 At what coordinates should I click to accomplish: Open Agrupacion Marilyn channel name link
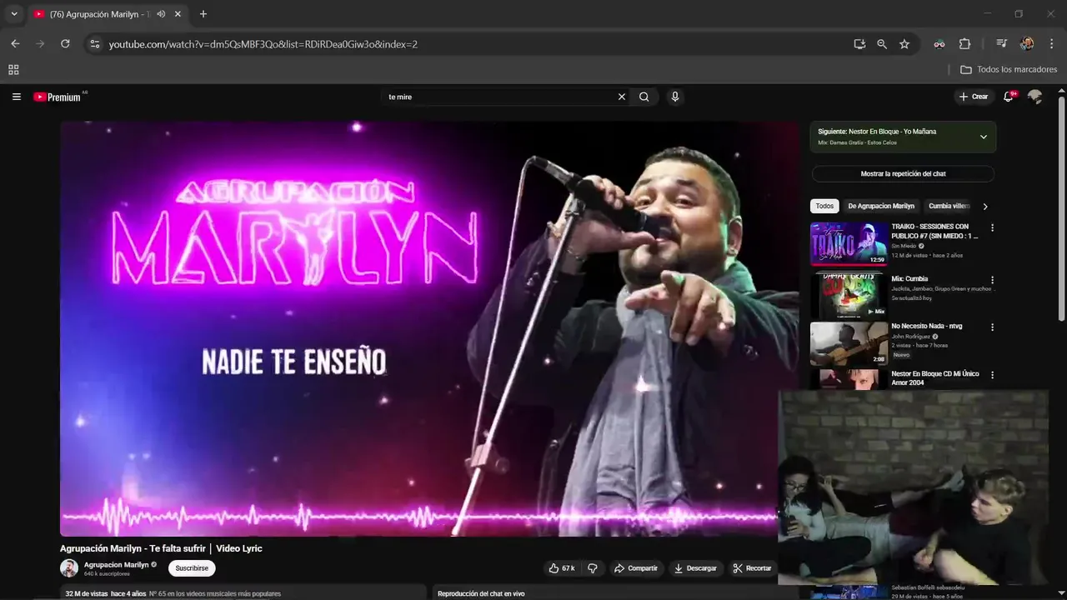[116, 564]
